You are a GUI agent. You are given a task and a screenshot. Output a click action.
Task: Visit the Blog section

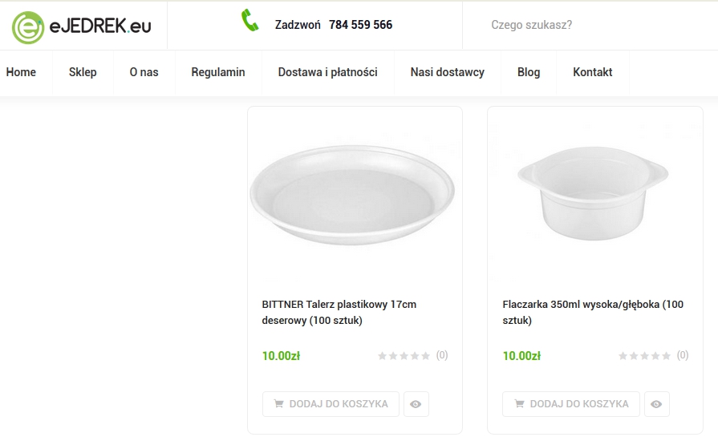[529, 72]
